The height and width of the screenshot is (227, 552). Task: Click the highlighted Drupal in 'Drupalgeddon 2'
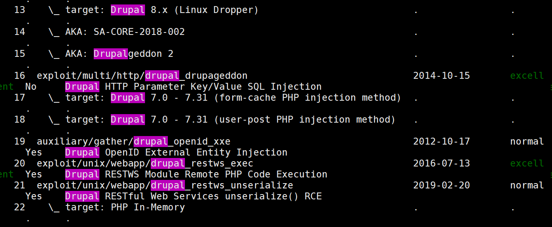(111, 54)
